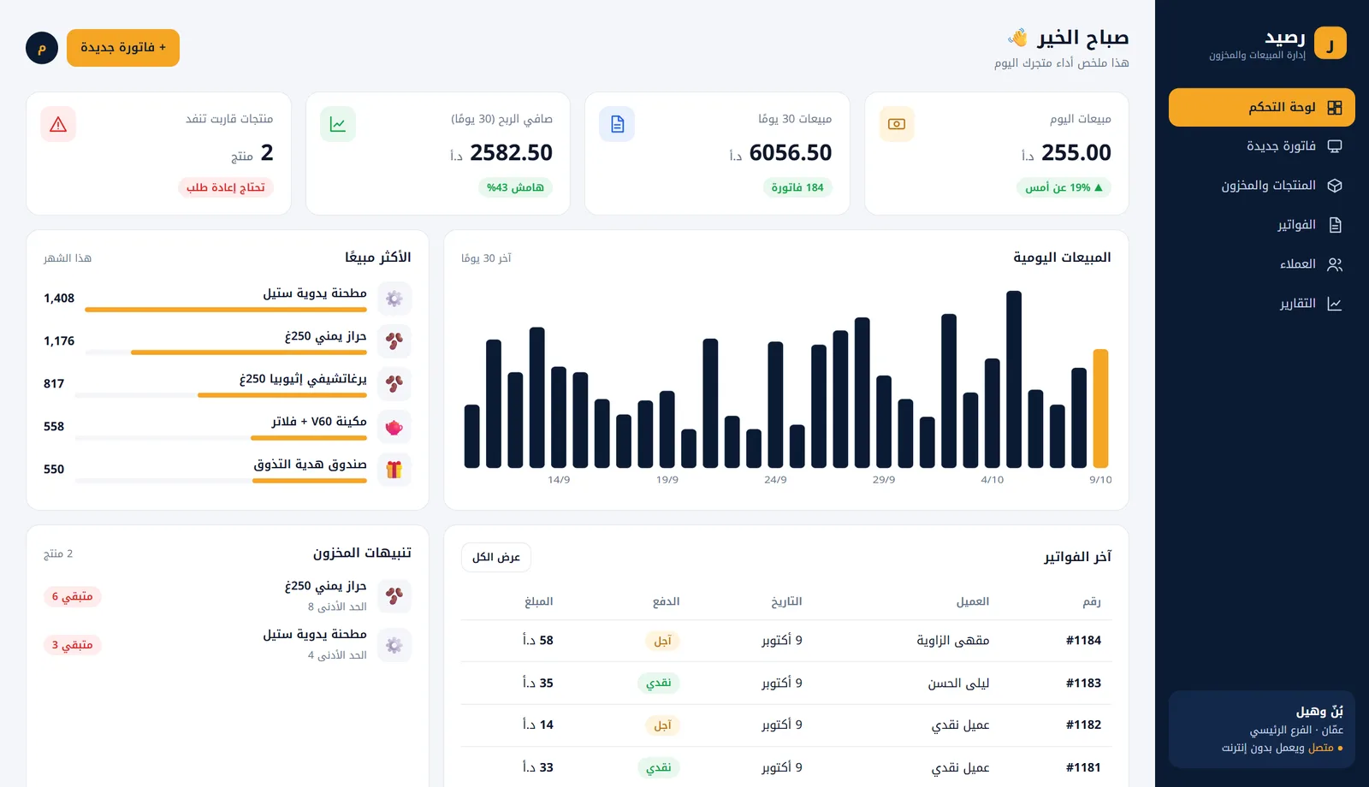Screen dimensions: 1369x787
Task: Click the بُنّ وهيل branch card
Action: [1261, 730]
